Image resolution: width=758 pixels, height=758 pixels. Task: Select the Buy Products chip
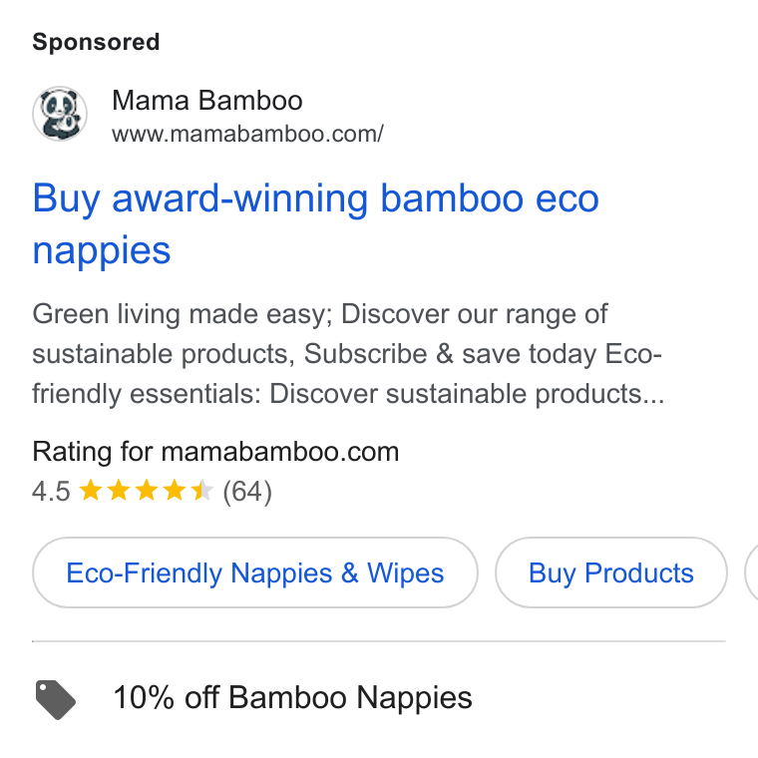point(611,572)
